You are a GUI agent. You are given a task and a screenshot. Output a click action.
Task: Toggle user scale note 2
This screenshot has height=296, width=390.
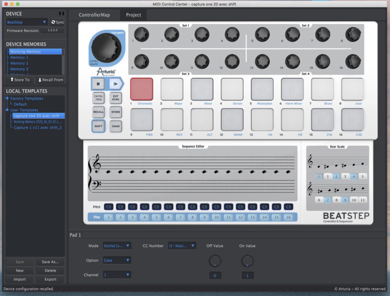(336, 176)
